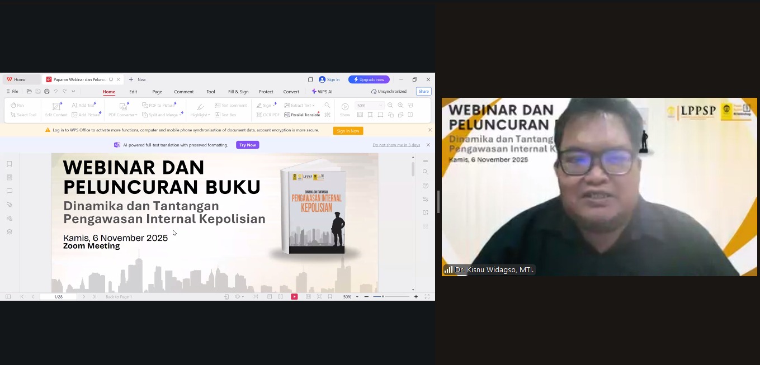Screen dimensions: 760x365
Task: Open the attachments panel with paperclip icon
Action: click(10, 205)
